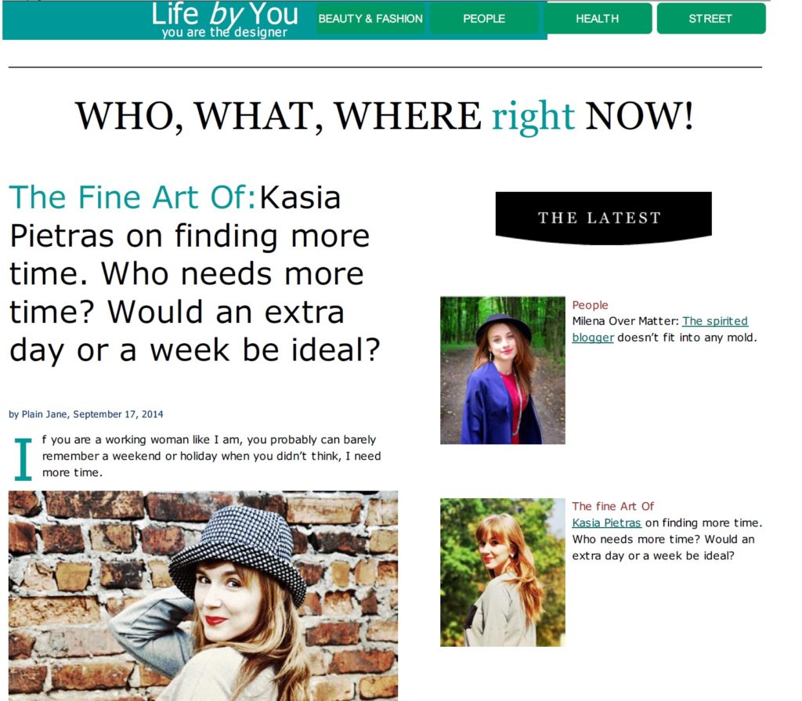This screenshot has height=701, width=802.
Task: Switch to the Street section
Action: (711, 19)
